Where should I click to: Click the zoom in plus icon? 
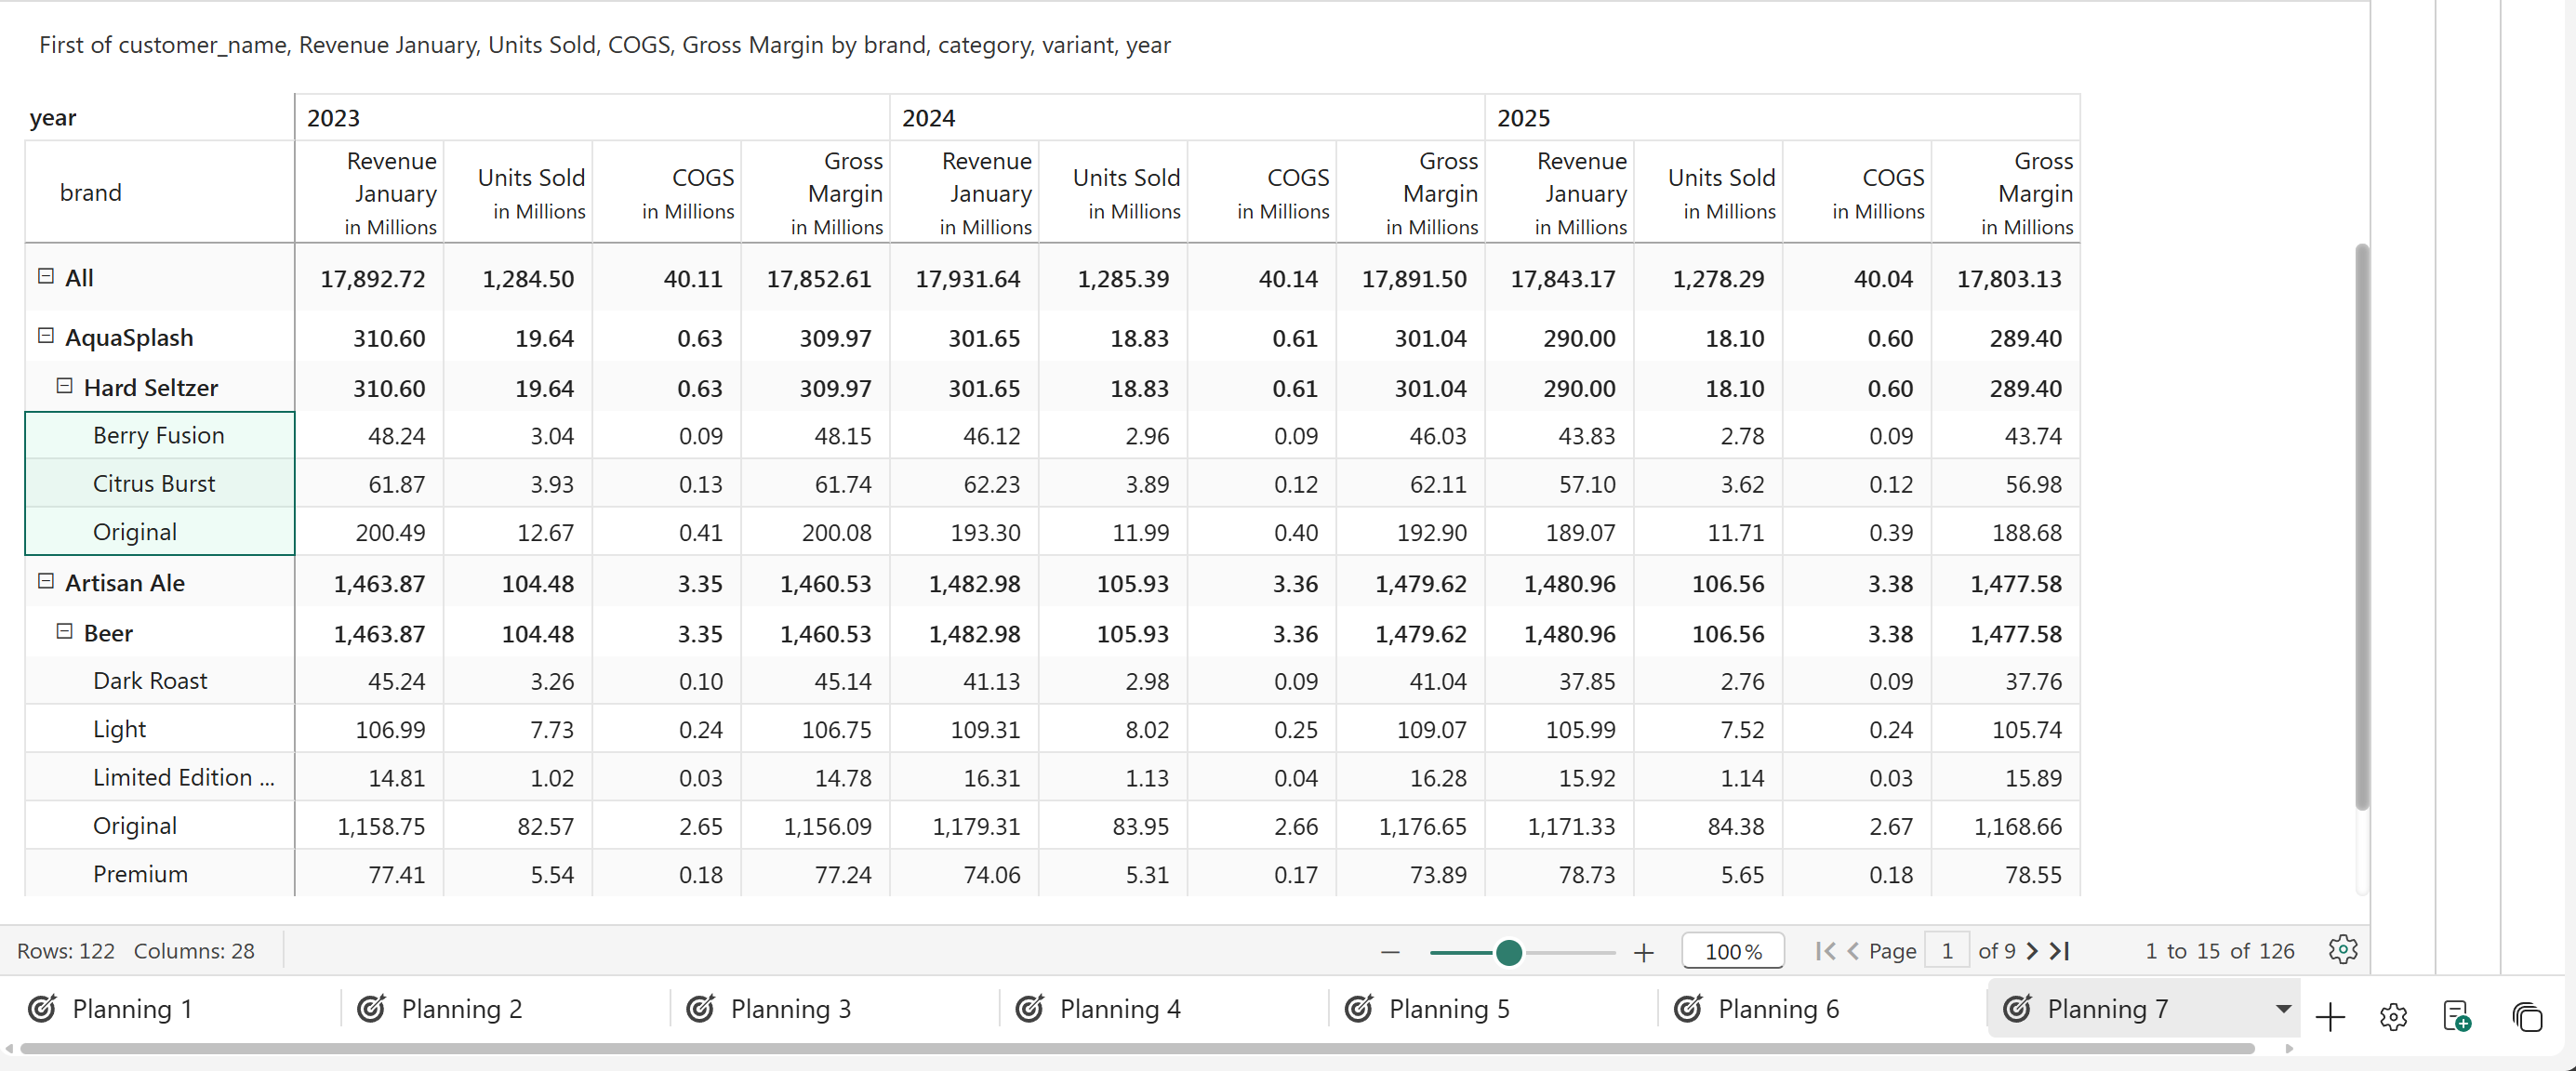pos(1644,953)
